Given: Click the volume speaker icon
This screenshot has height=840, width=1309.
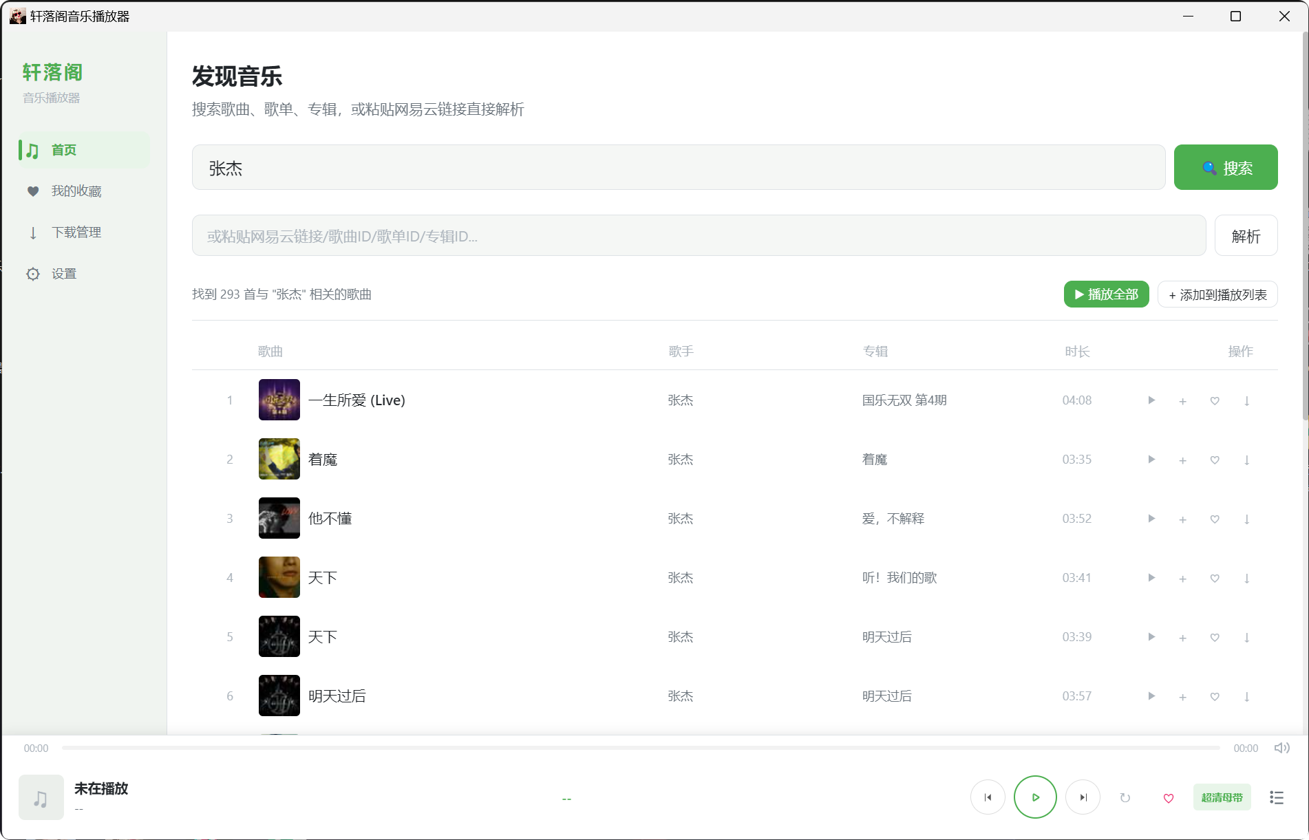Looking at the screenshot, I should (x=1281, y=748).
